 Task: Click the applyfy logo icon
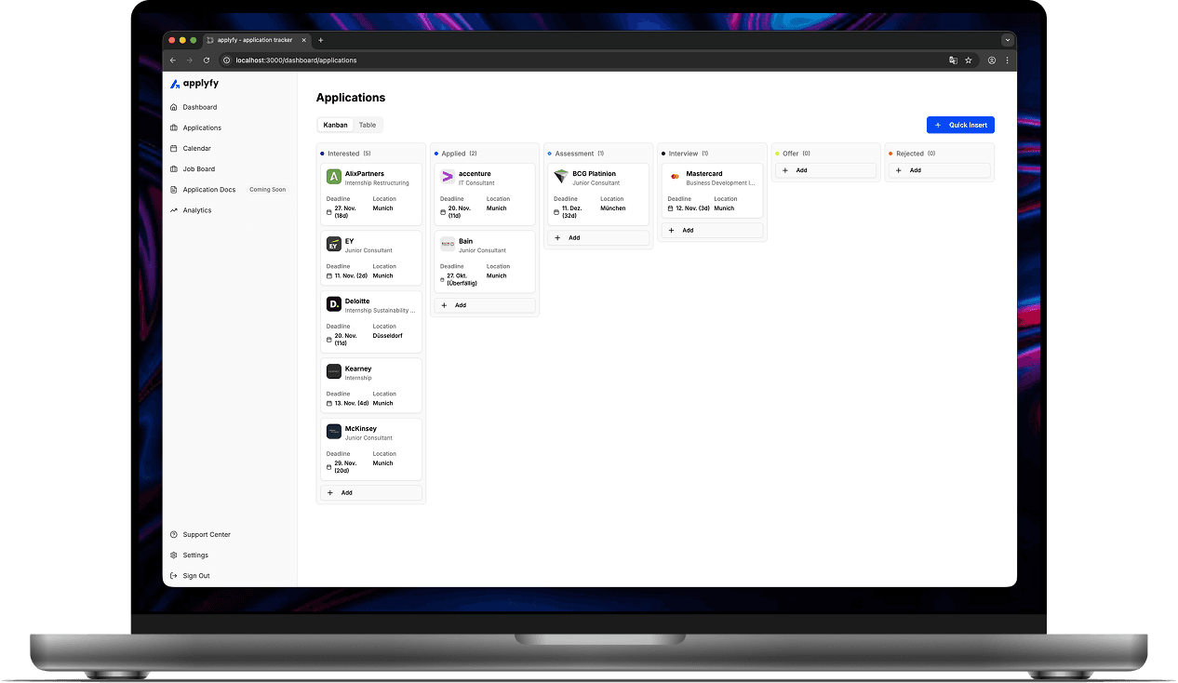[x=175, y=84]
